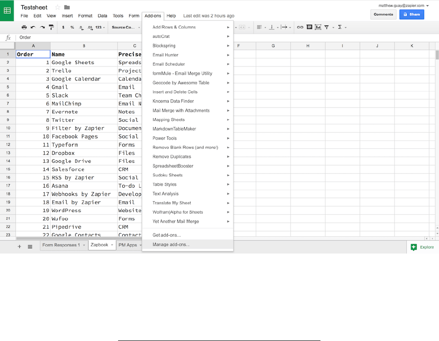The height and width of the screenshot is (341, 439).
Task: Click the Undo icon
Action: coord(33,27)
